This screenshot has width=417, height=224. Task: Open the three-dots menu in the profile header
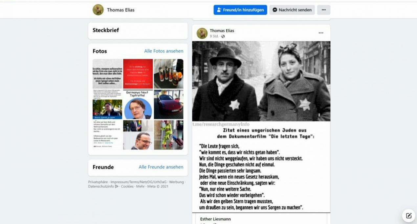click(x=323, y=10)
